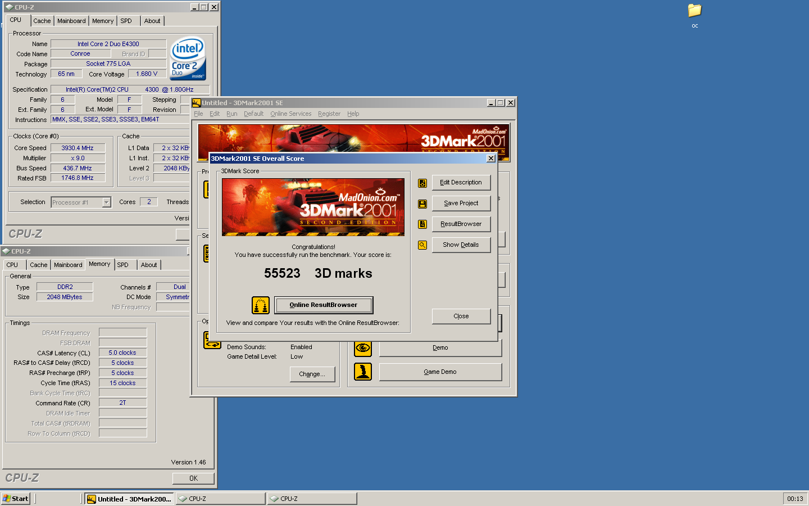Switch to Mainboard tab in top CPU-Z window

click(x=72, y=21)
